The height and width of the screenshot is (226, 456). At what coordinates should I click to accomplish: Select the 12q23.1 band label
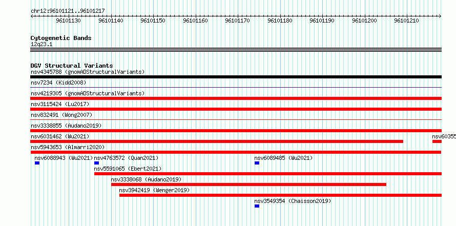point(42,44)
